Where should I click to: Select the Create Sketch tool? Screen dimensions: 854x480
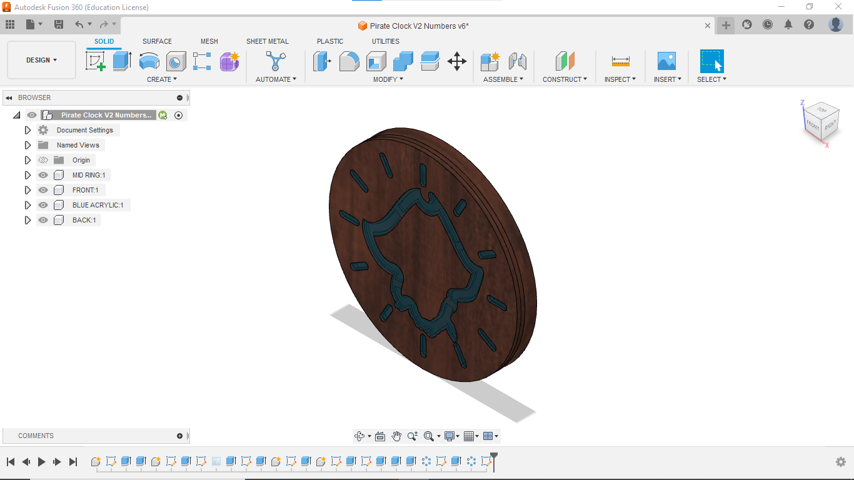95,61
